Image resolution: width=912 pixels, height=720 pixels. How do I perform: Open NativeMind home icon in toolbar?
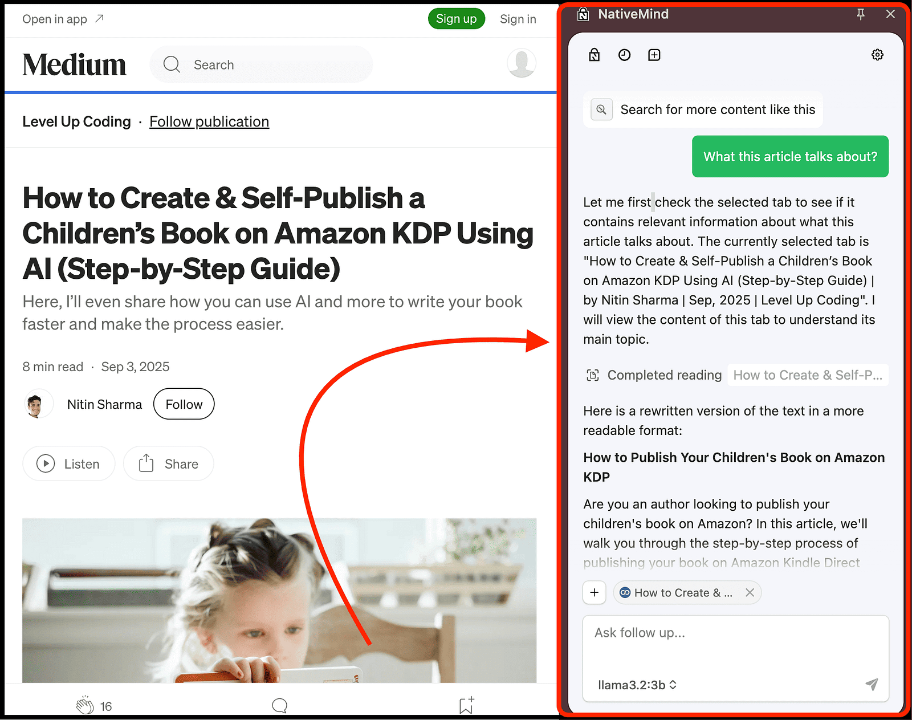pos(595,55)
